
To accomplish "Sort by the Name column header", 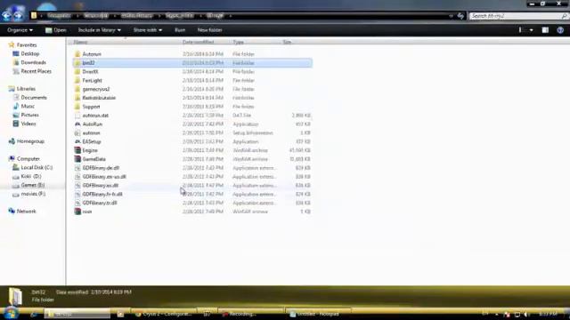I will pos(80,42).
